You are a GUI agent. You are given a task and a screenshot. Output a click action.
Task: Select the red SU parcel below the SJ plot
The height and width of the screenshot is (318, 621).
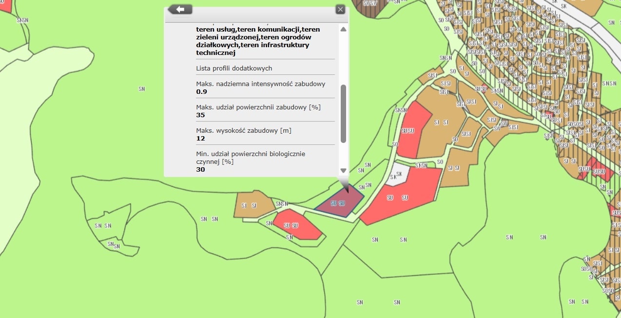296,226
